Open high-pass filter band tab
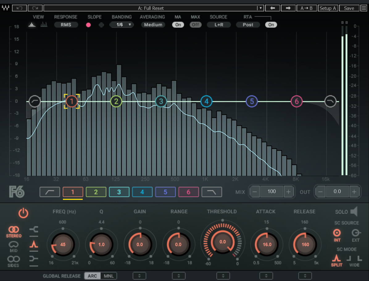This screenshot has width=369, height=281. click(x=50, y=192)
